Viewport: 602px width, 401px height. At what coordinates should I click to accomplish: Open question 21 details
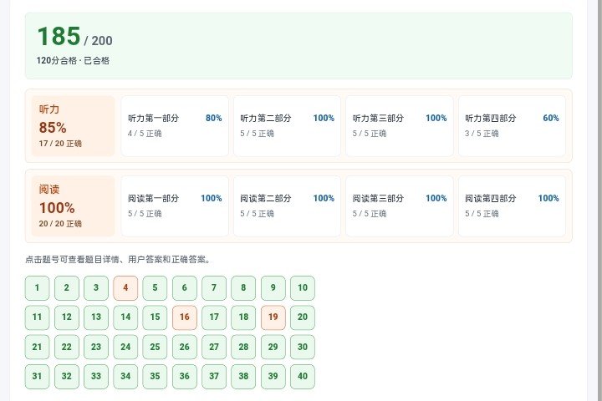[x=38, y=347]
